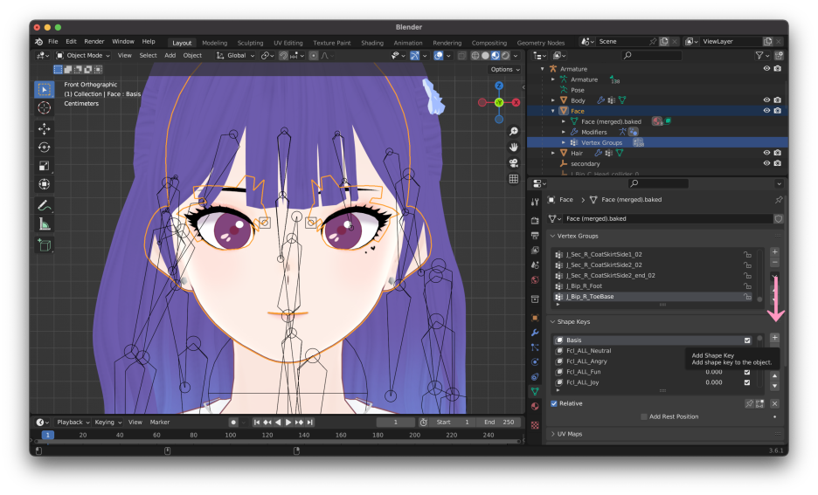Click the viewport pan hand icon

pos(514,147)
